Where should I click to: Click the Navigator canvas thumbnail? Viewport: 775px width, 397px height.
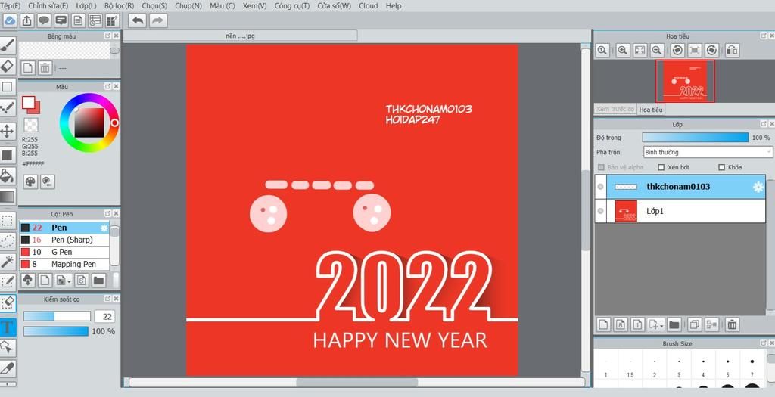(685, 81)
